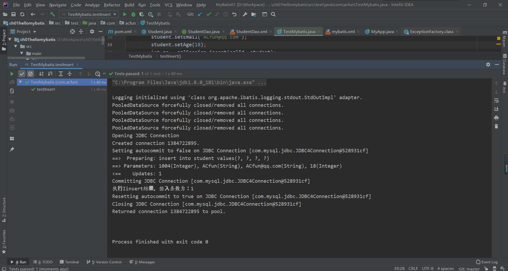Open run configuration dropdown TestMybatis.testInsert
508x271 pixels.
click(x=89, y=14)
